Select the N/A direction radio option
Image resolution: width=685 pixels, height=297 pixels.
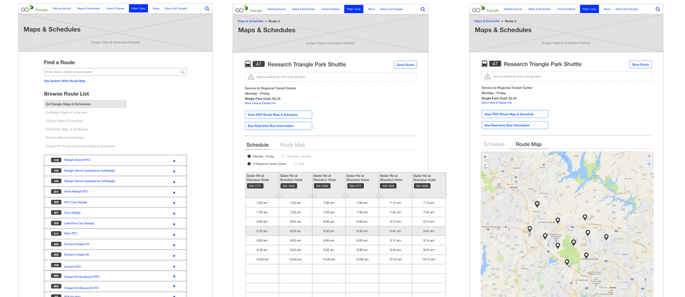(295, 164)
